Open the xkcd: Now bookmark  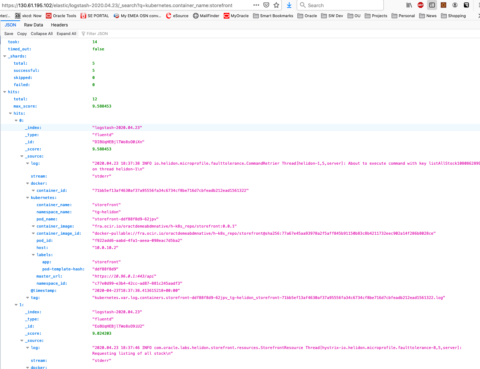[x=28, y=16]
